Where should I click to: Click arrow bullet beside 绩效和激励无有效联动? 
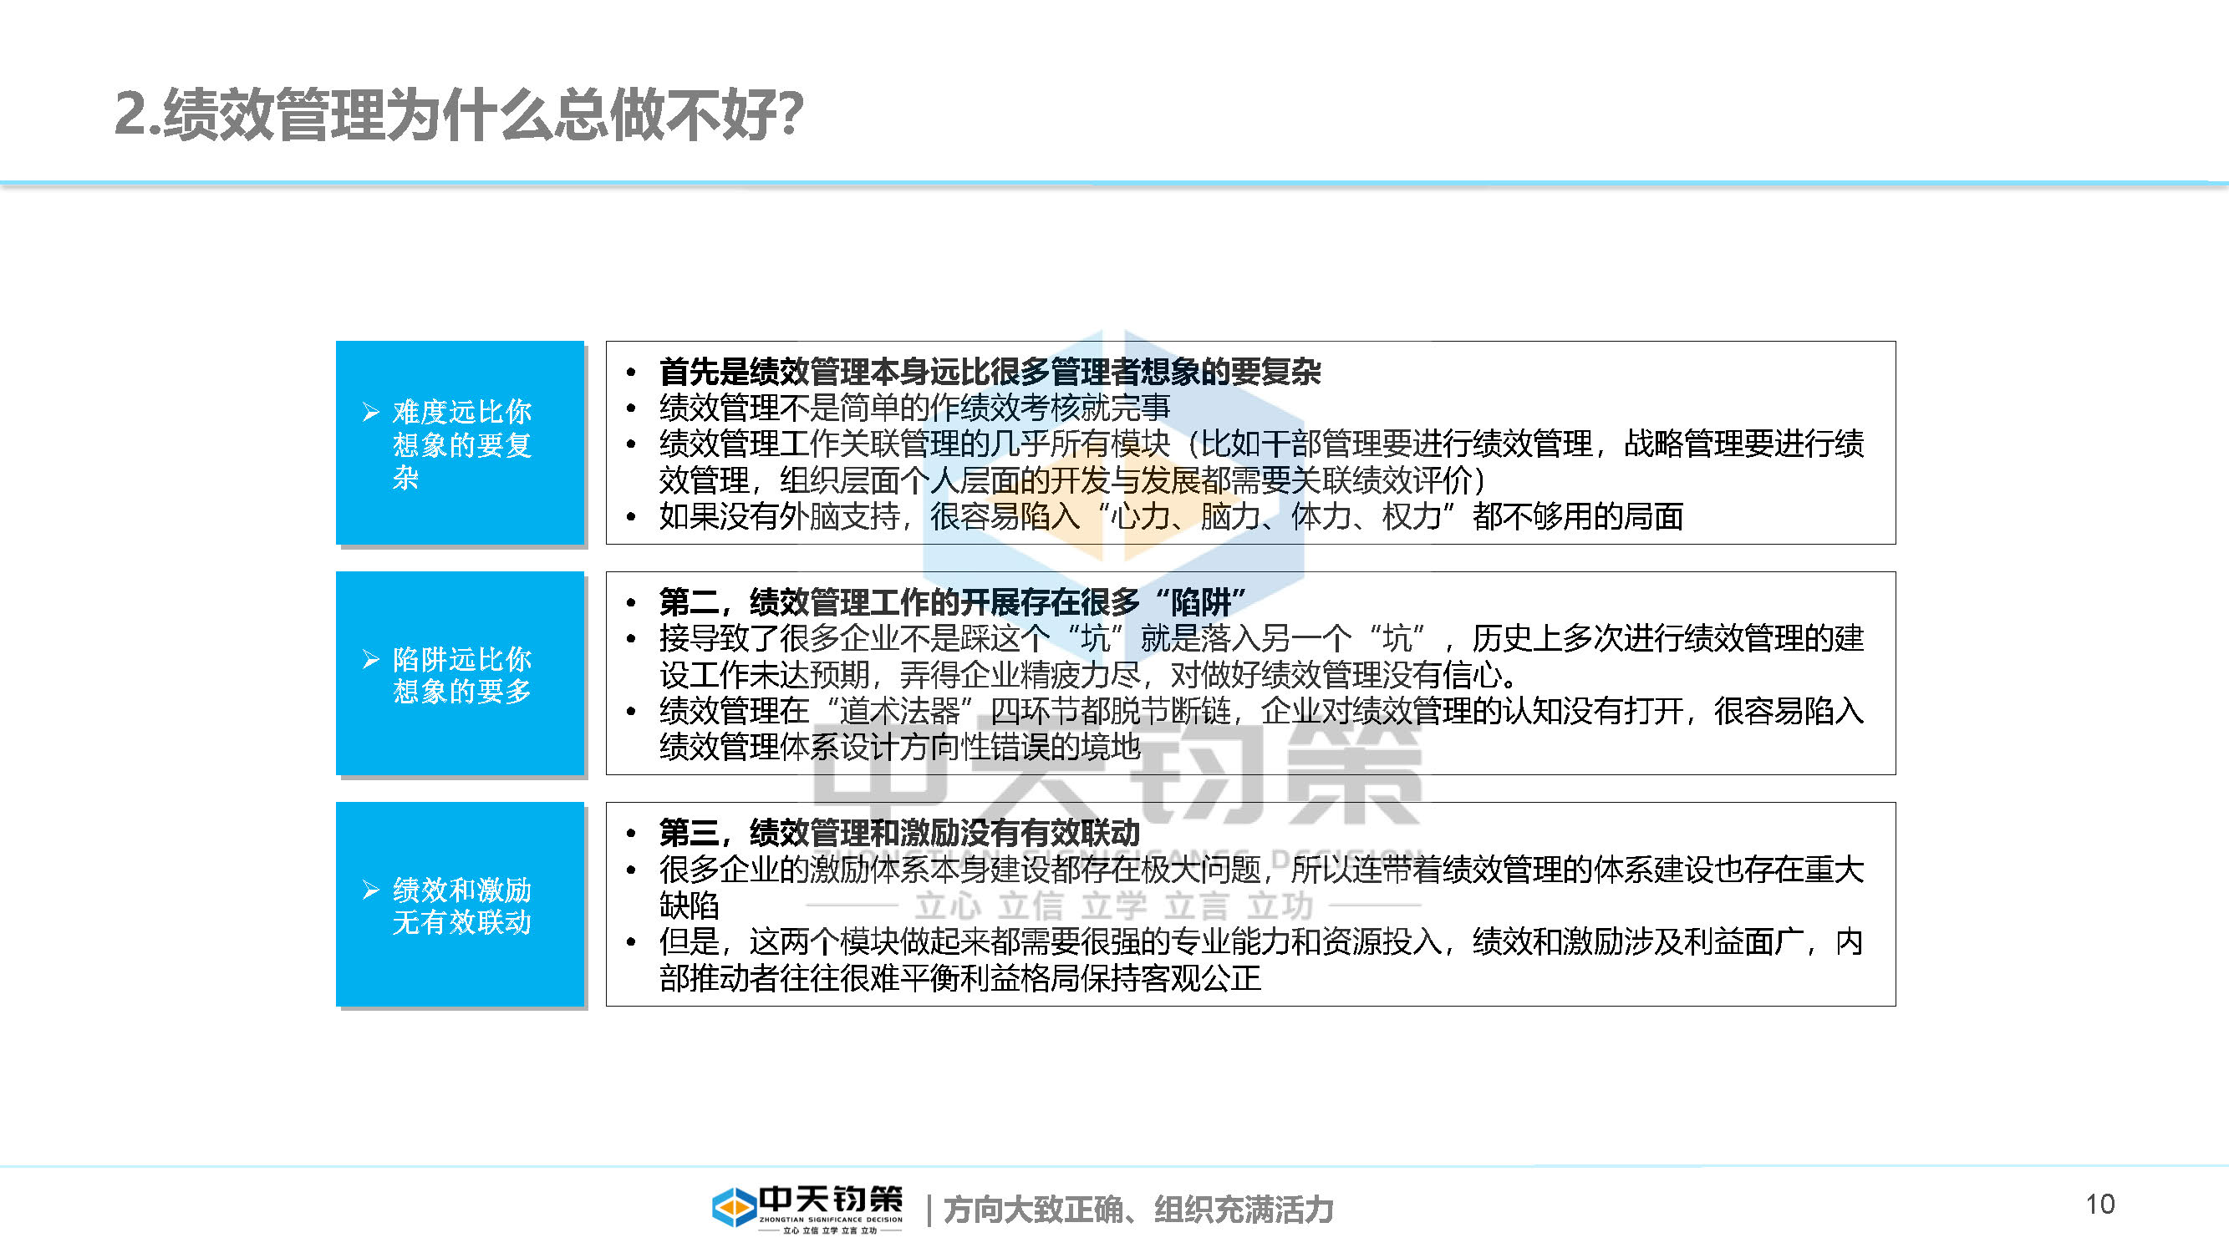click(371, 890)
